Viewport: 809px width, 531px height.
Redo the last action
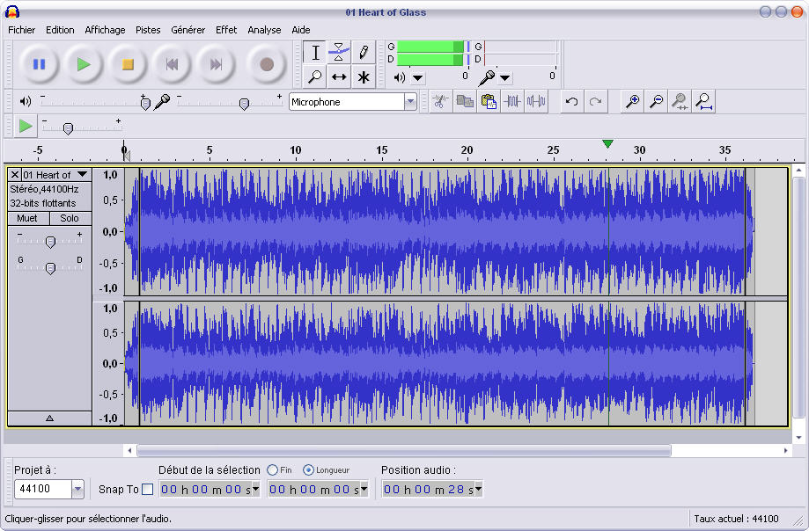595,101
